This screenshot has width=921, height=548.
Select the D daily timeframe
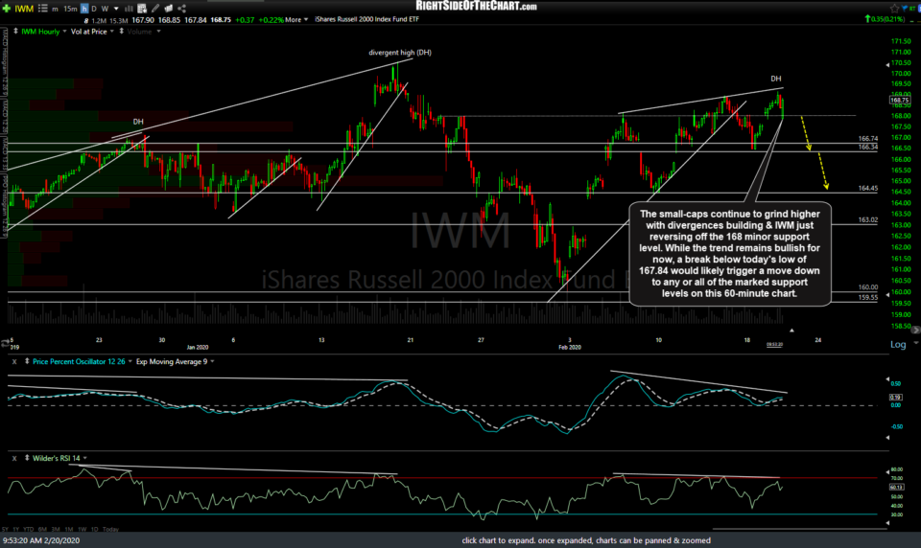coord(94,9)
